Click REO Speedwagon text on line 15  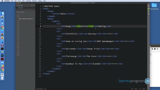point(105,41)
